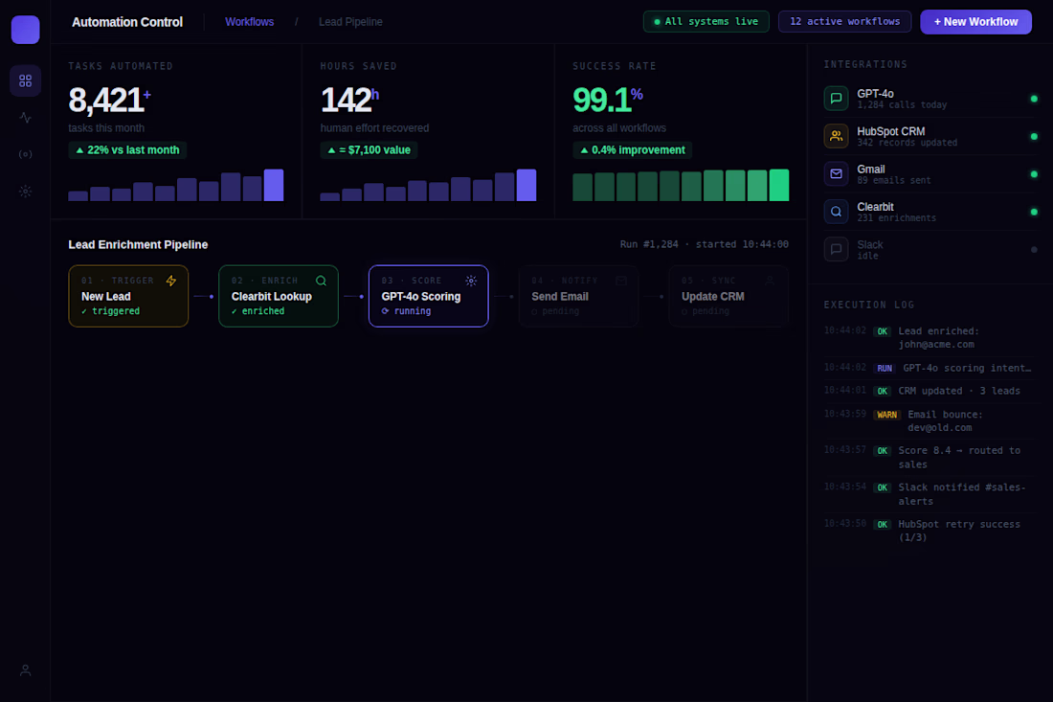Click the lightning bolt on Trigger node
Screen dimensions: 1053x702
[x=171, y=281]
